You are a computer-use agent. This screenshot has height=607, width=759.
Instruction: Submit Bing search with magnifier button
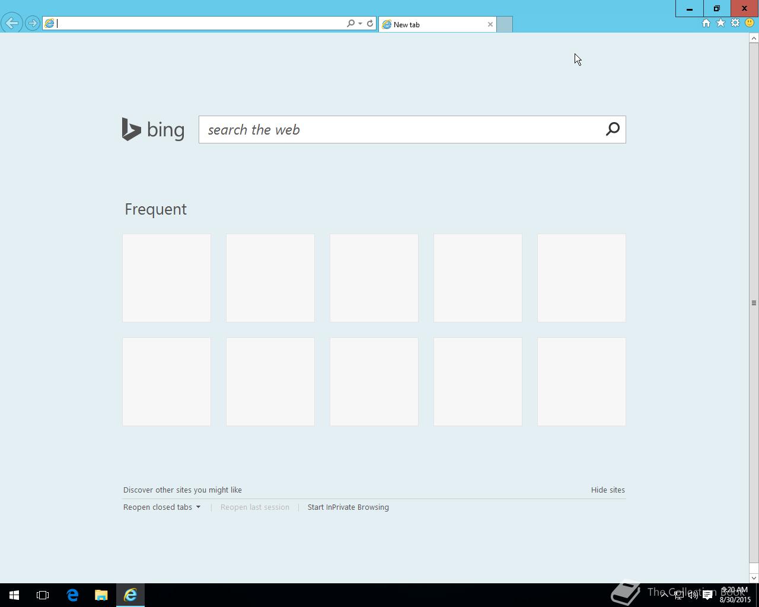click(613, 129)
